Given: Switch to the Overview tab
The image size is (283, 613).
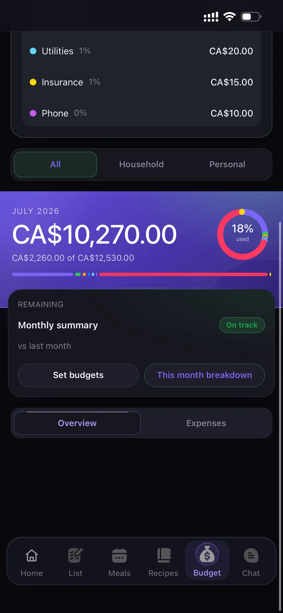Looking at the screenshot, I should pyautogui.click(x=77, y=423).
